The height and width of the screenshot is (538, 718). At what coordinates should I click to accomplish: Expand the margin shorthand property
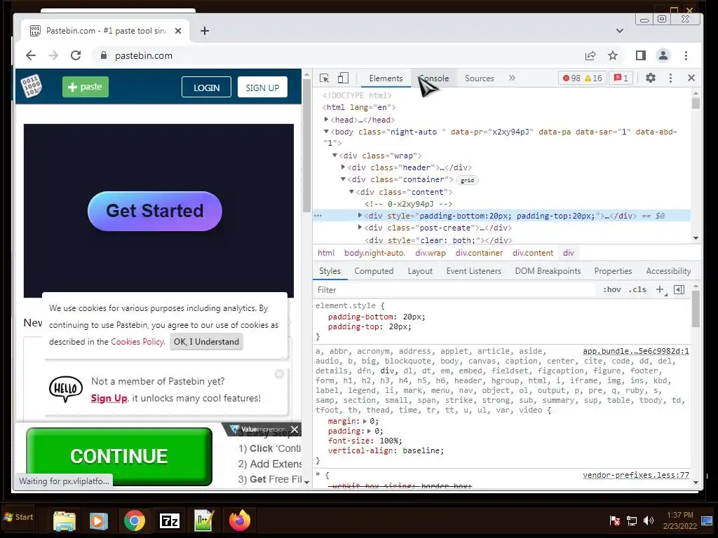coord(365,421)
